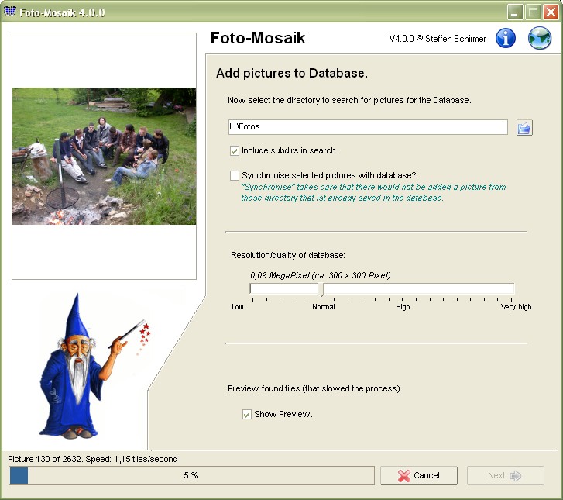Click the Next button
The width and height of the screenshot is (563, 500).
tap(505, 475)
